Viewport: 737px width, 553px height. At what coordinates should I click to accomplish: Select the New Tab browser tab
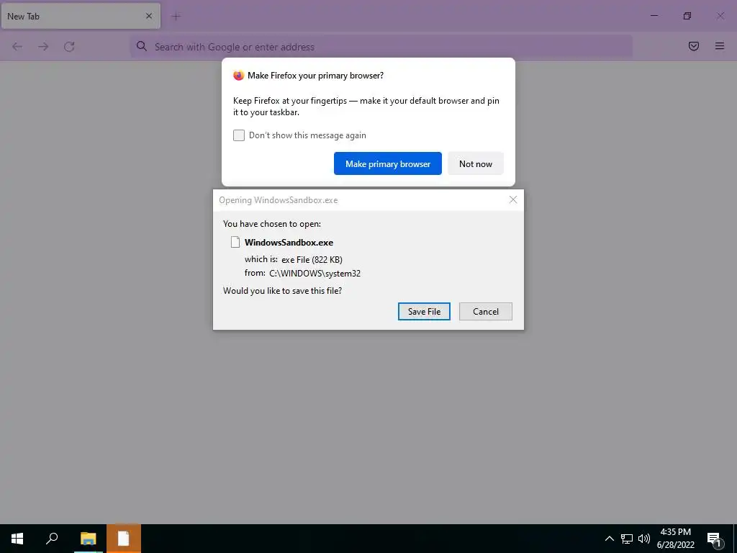pos(81,16)
